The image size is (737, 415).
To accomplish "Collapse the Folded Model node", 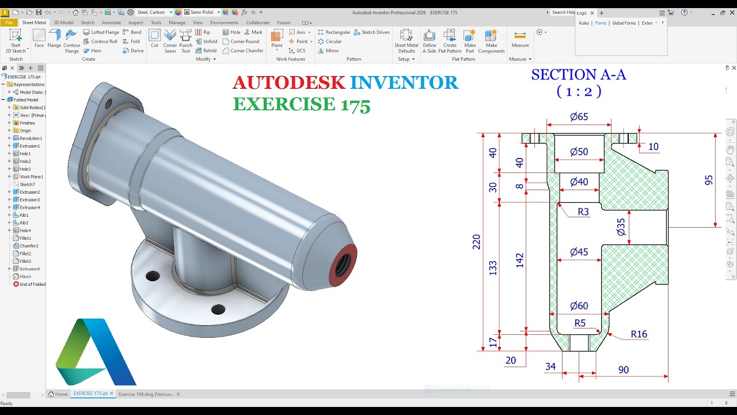I will click(3, 100).
